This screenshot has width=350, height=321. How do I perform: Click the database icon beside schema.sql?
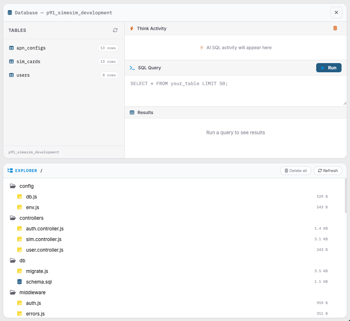tap(19, 282)
